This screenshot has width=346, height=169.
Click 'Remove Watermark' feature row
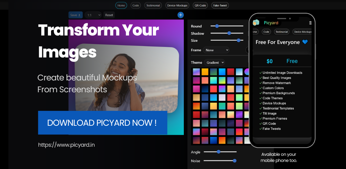coord(275,83)
